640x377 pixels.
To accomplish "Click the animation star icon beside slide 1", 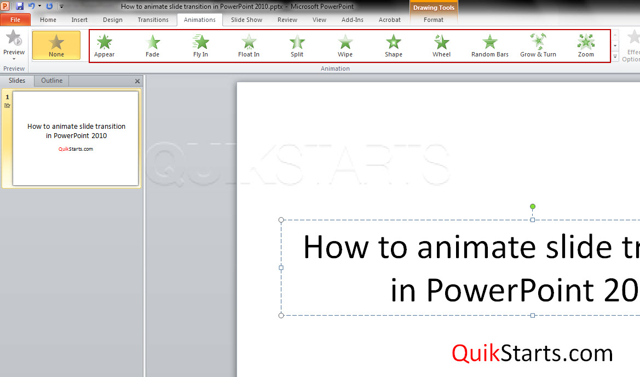I will click(7, 106).
